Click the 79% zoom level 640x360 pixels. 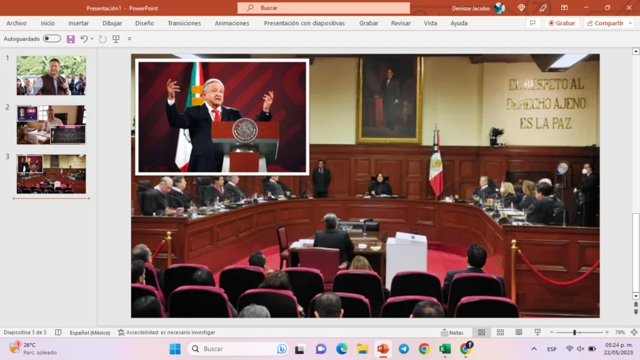click(619, 332)
